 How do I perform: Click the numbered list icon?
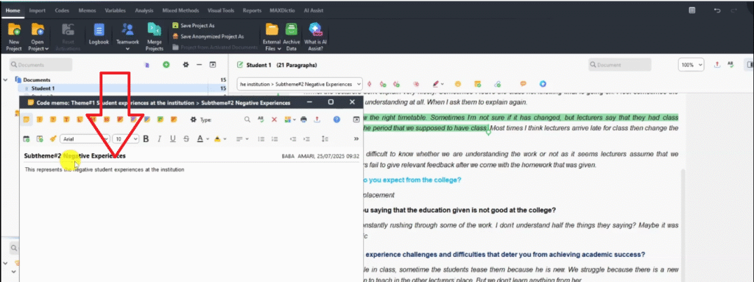(275, 139)
